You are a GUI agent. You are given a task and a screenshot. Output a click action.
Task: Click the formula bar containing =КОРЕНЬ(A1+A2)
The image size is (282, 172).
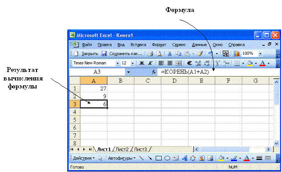(218, 72)
